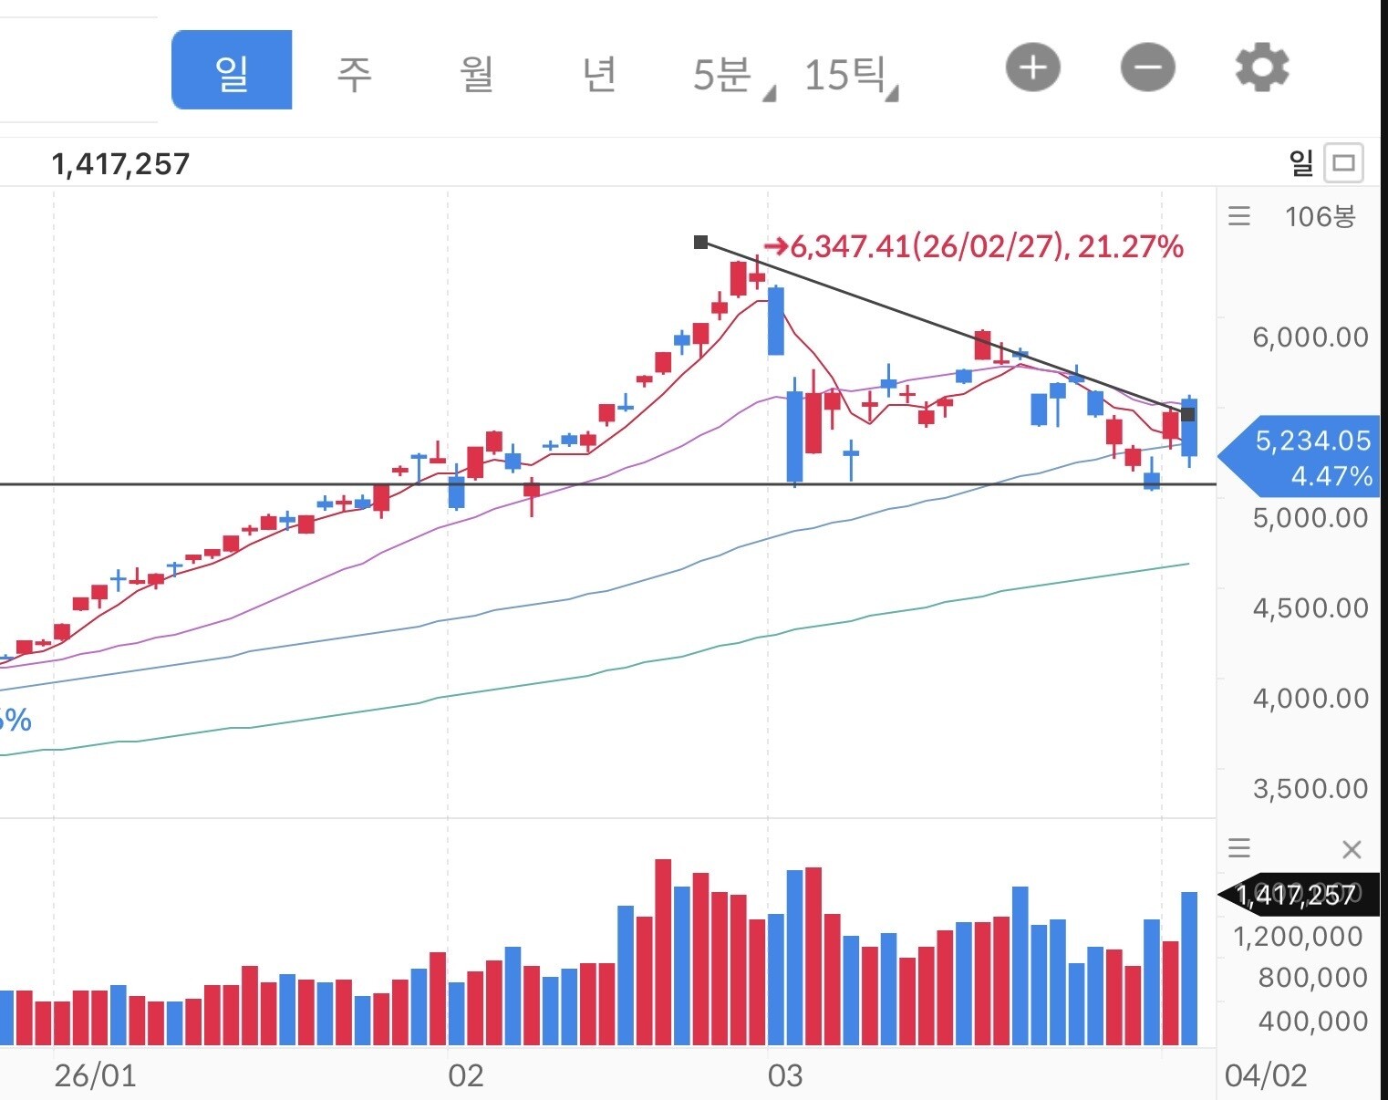Open price chart hamburger menu icon

[1239, 216]
